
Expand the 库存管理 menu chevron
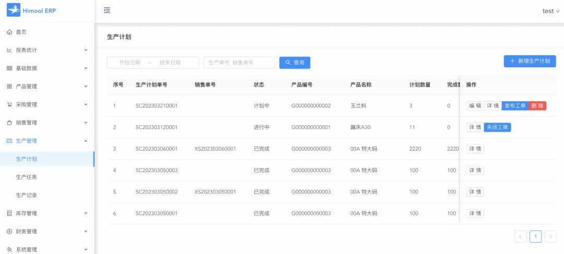tap(86, 213)
